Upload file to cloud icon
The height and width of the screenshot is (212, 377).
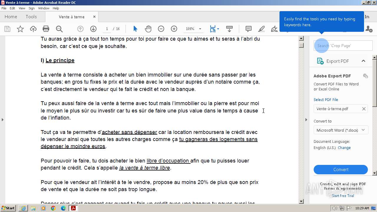33,29
